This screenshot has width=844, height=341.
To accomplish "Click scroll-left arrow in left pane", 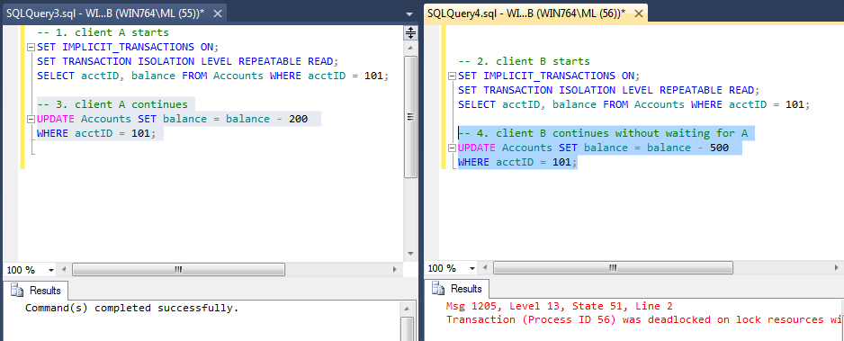I will 64,269.
